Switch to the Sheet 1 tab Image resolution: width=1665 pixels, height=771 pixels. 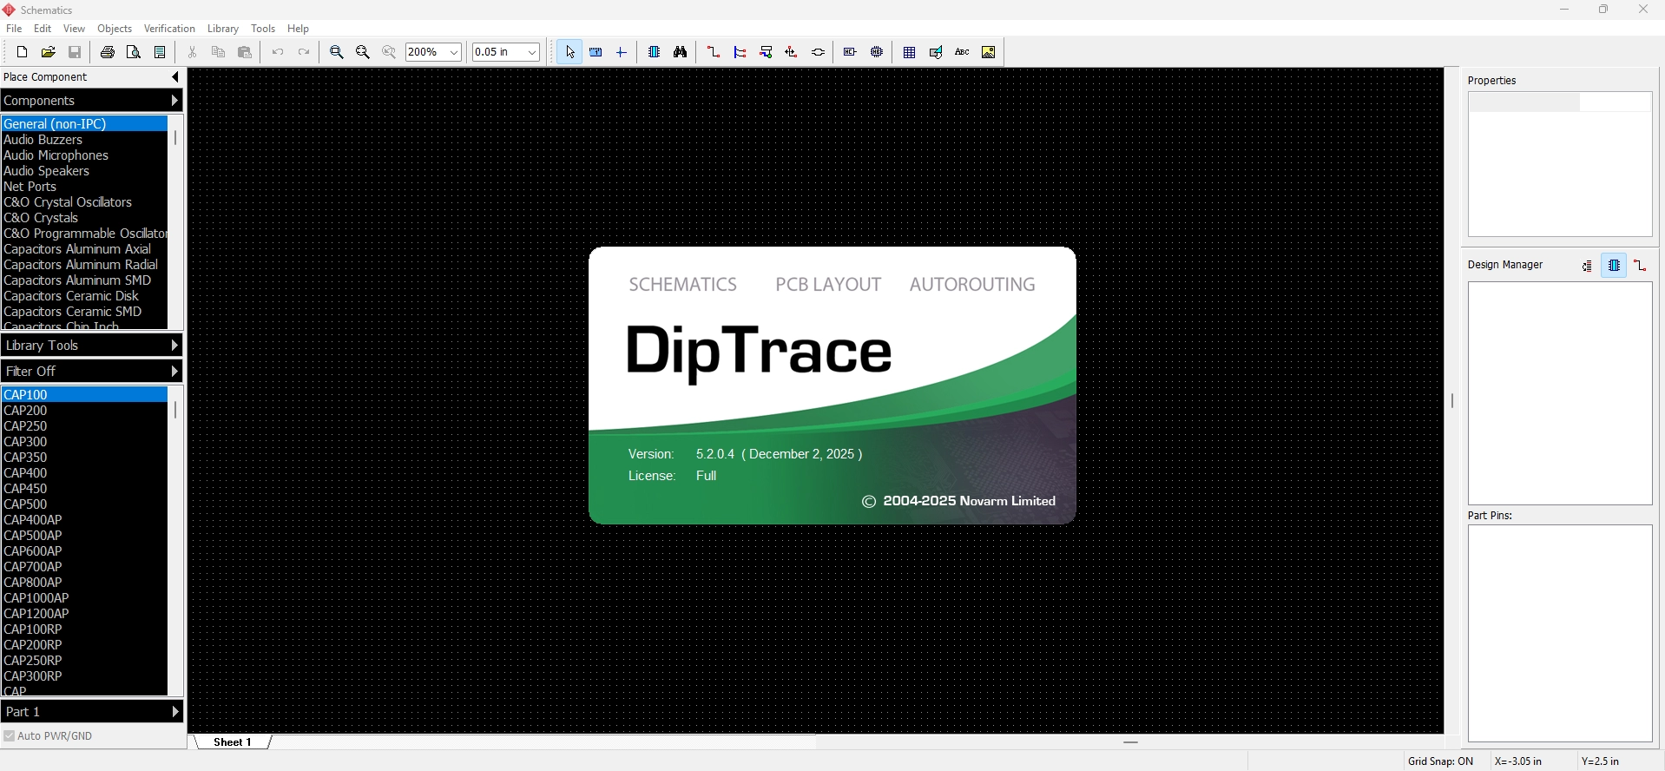coord(233,742)
